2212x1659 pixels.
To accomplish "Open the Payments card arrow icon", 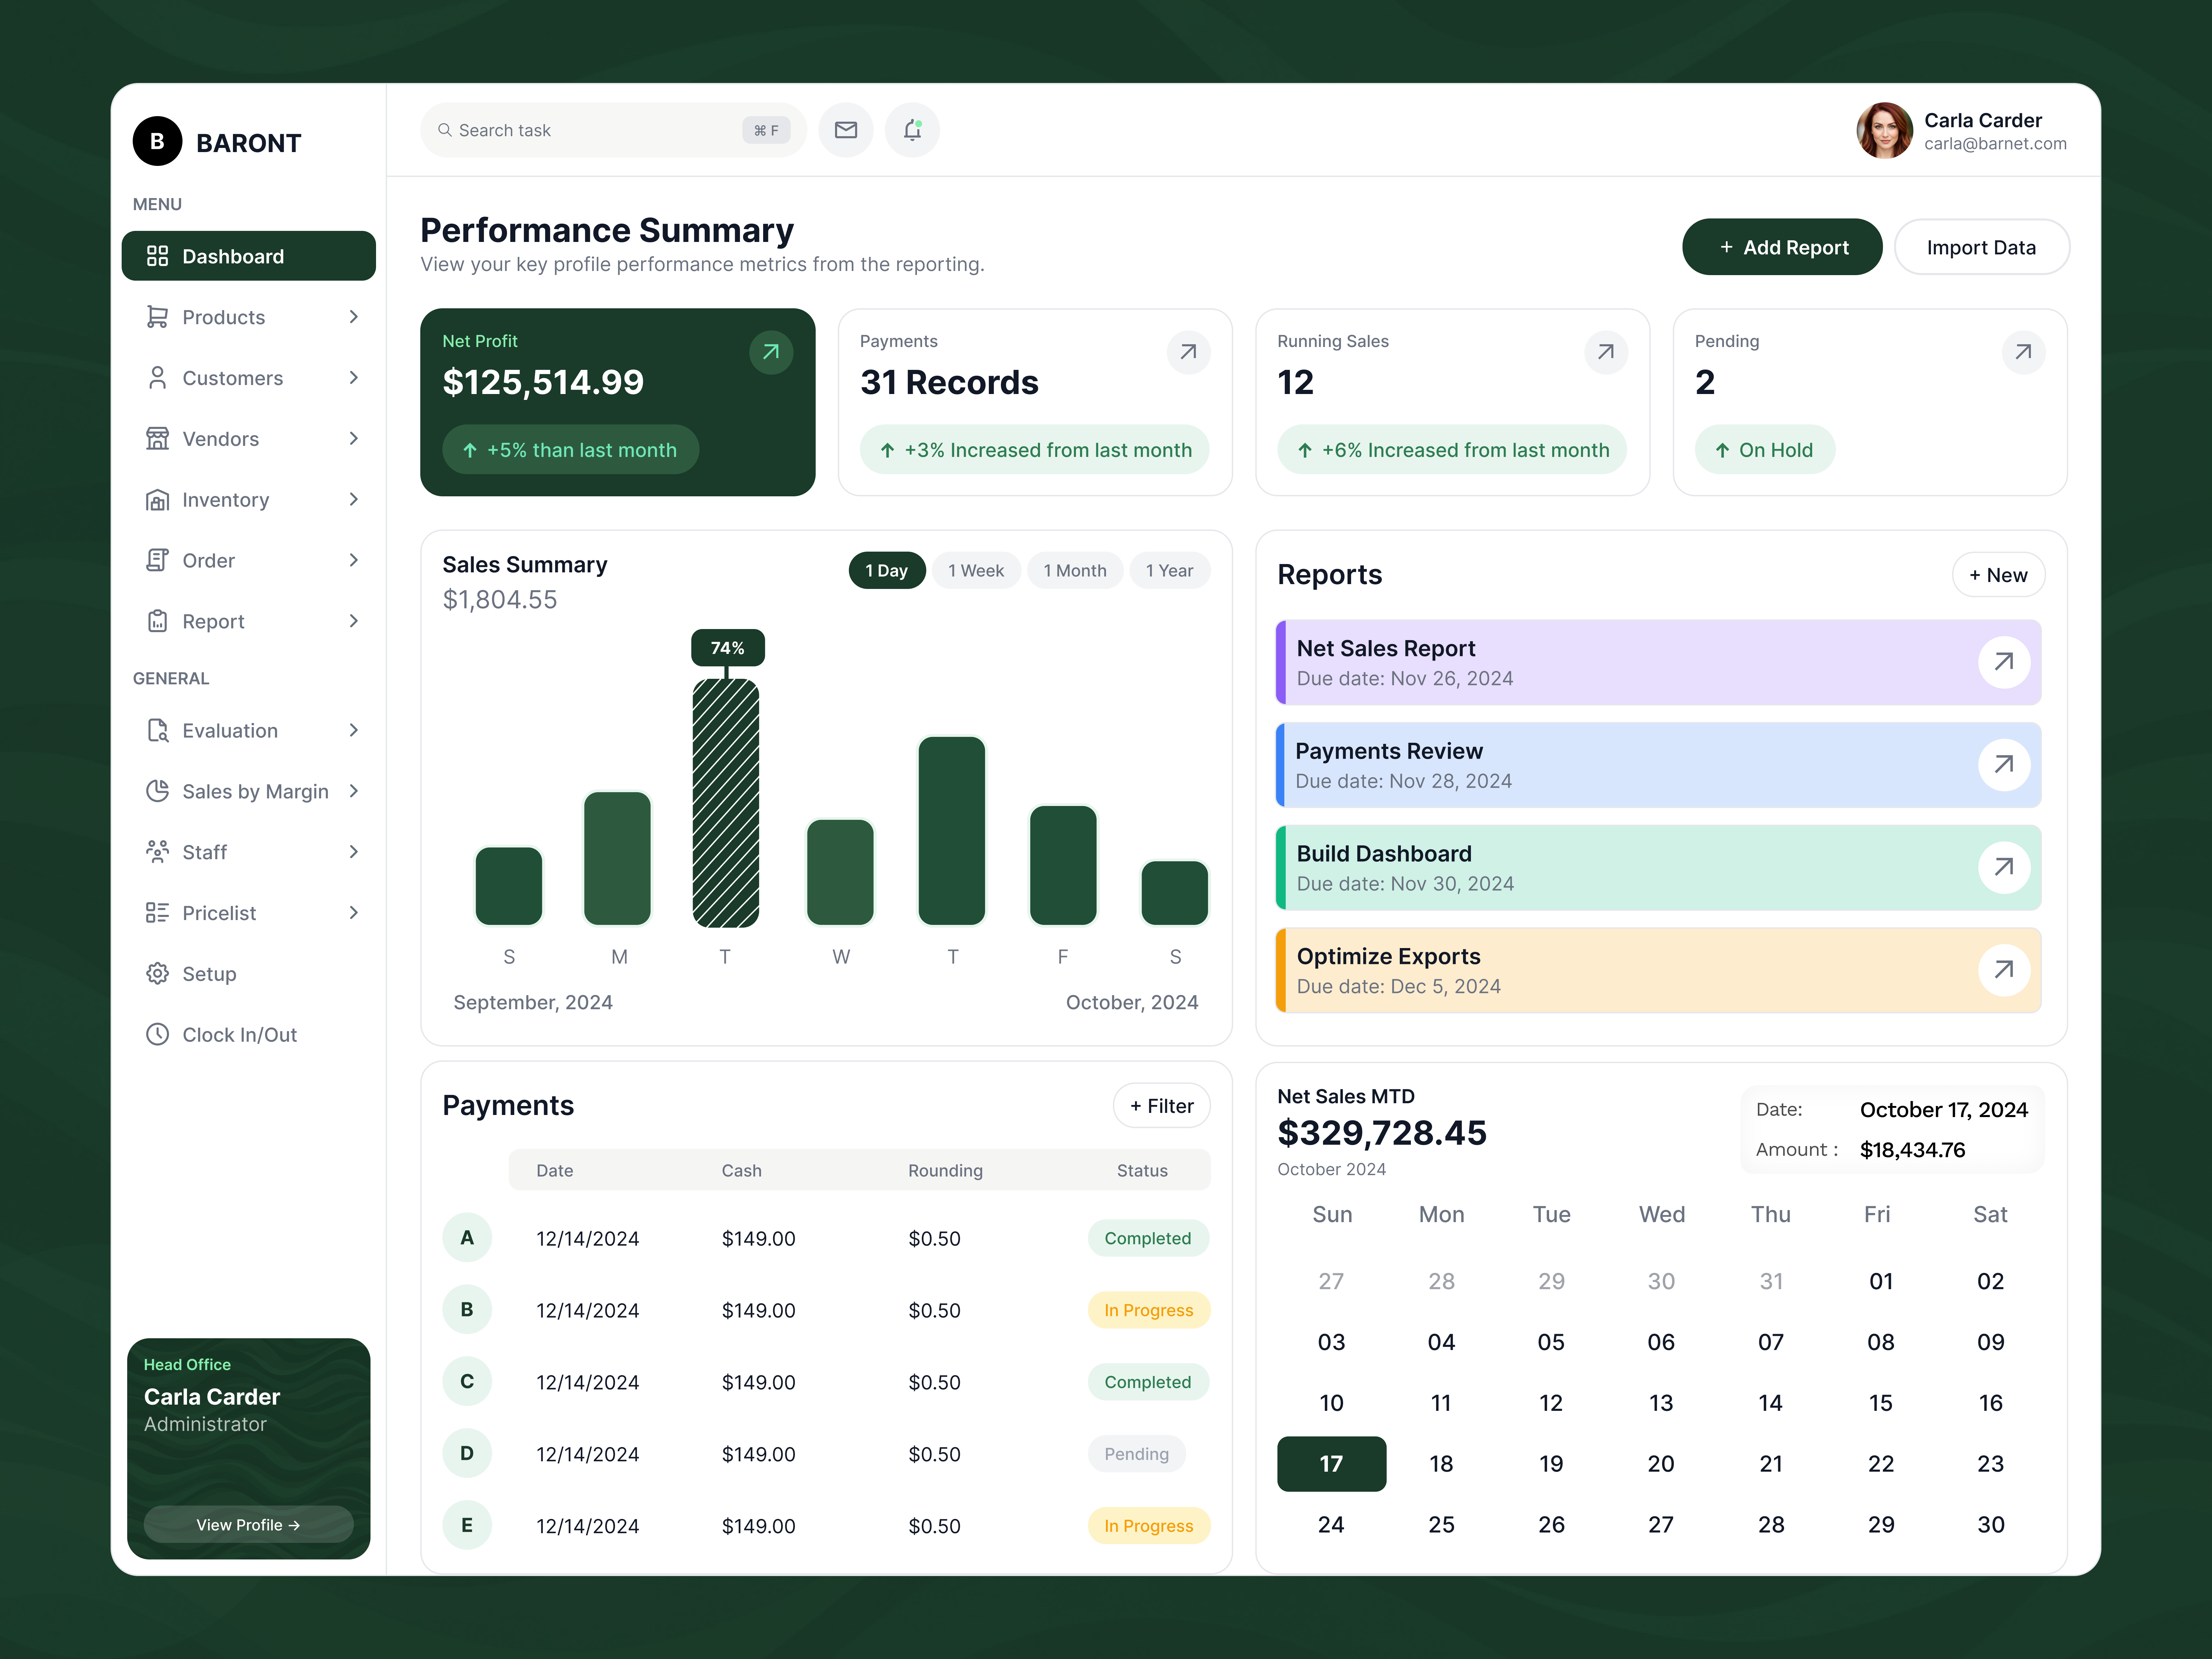I will [x=1188, y=352].
